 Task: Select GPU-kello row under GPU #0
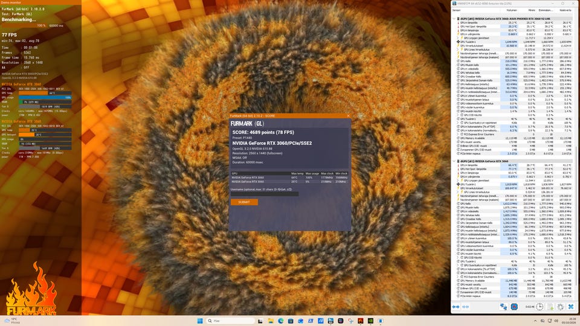pyautogui.click(x=514, y=61)
